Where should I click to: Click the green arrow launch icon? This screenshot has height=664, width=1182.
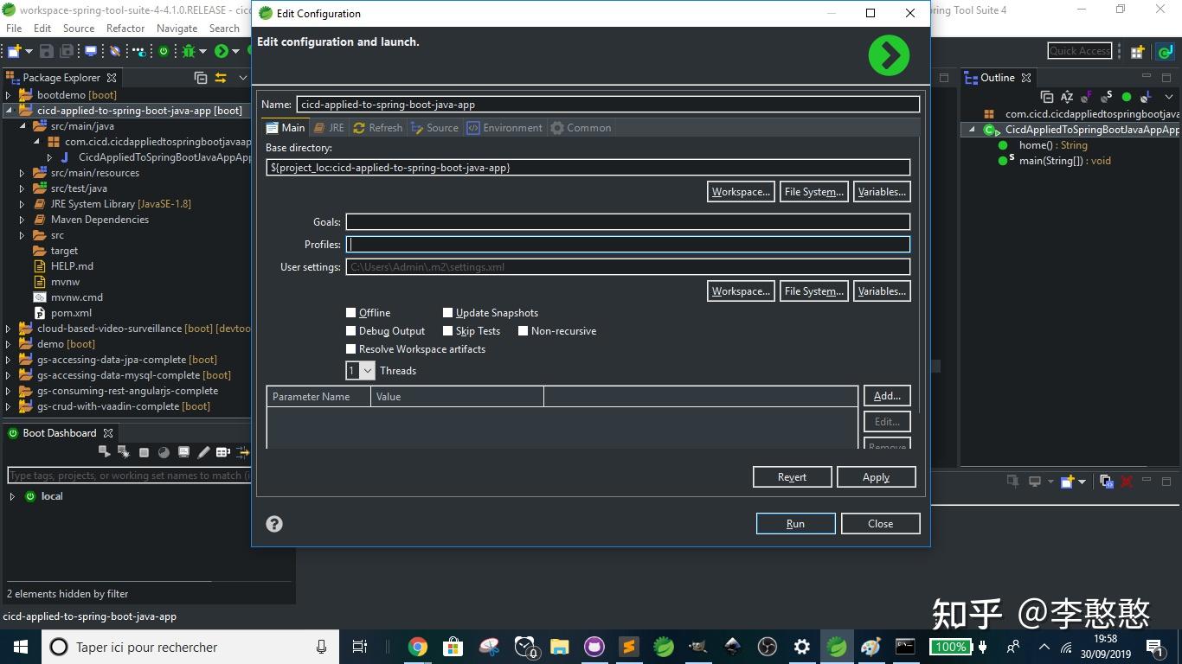click(888, 54)
